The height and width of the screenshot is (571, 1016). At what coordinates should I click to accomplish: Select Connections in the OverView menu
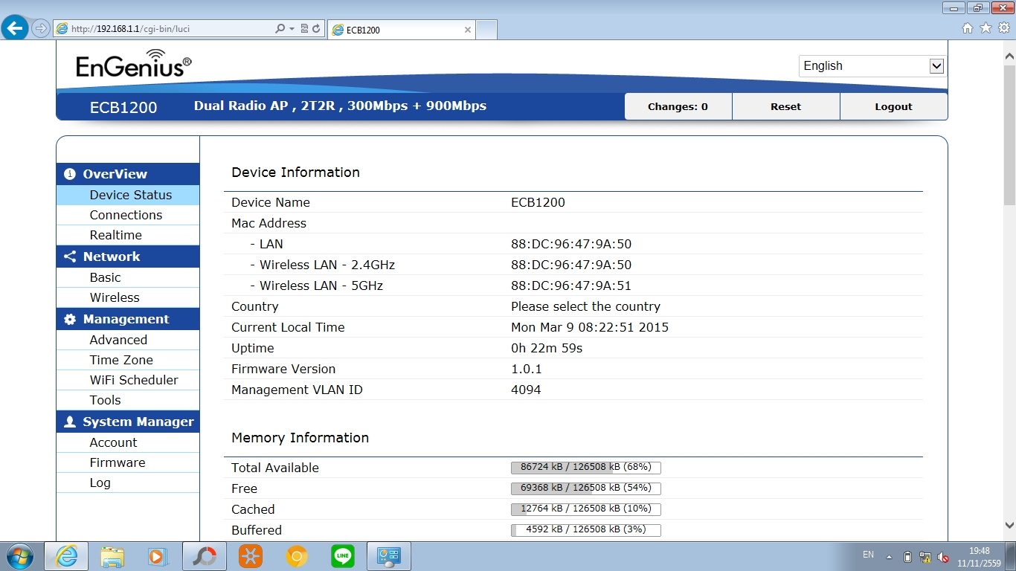point(126,215)
